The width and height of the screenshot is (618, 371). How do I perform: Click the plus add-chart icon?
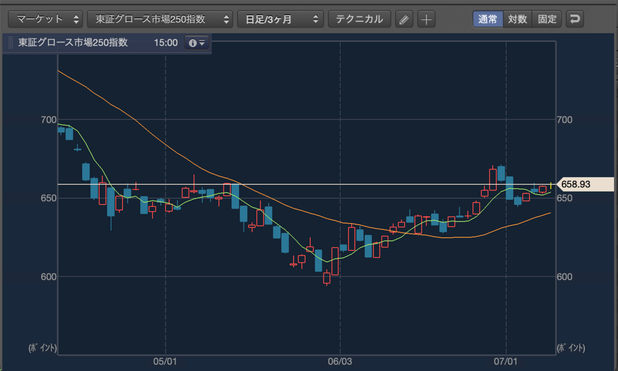pos(426,20)
